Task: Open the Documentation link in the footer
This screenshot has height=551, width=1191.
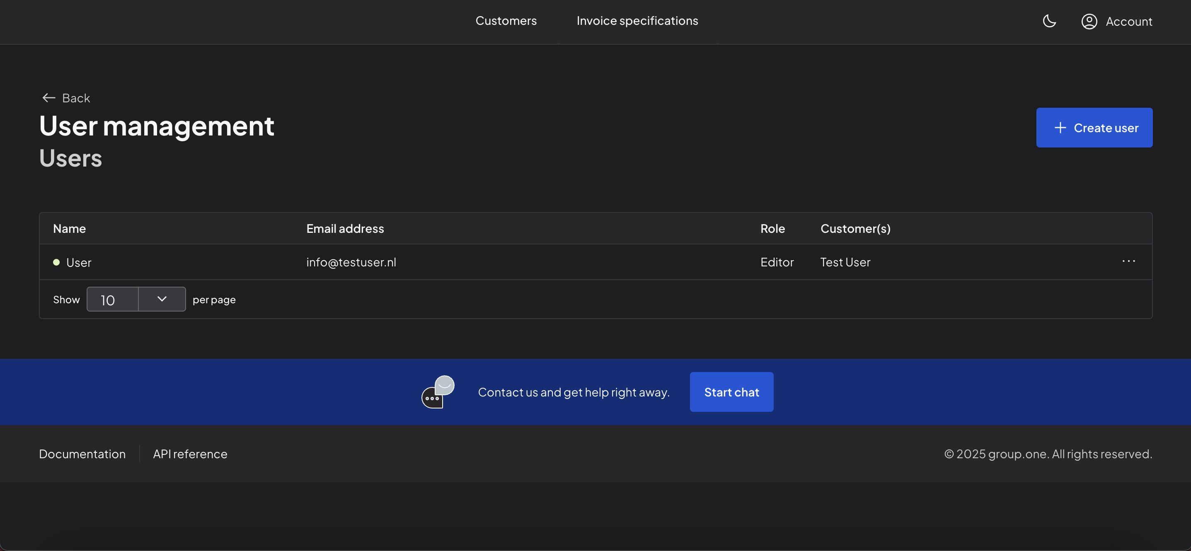Action: pos(82,454)
